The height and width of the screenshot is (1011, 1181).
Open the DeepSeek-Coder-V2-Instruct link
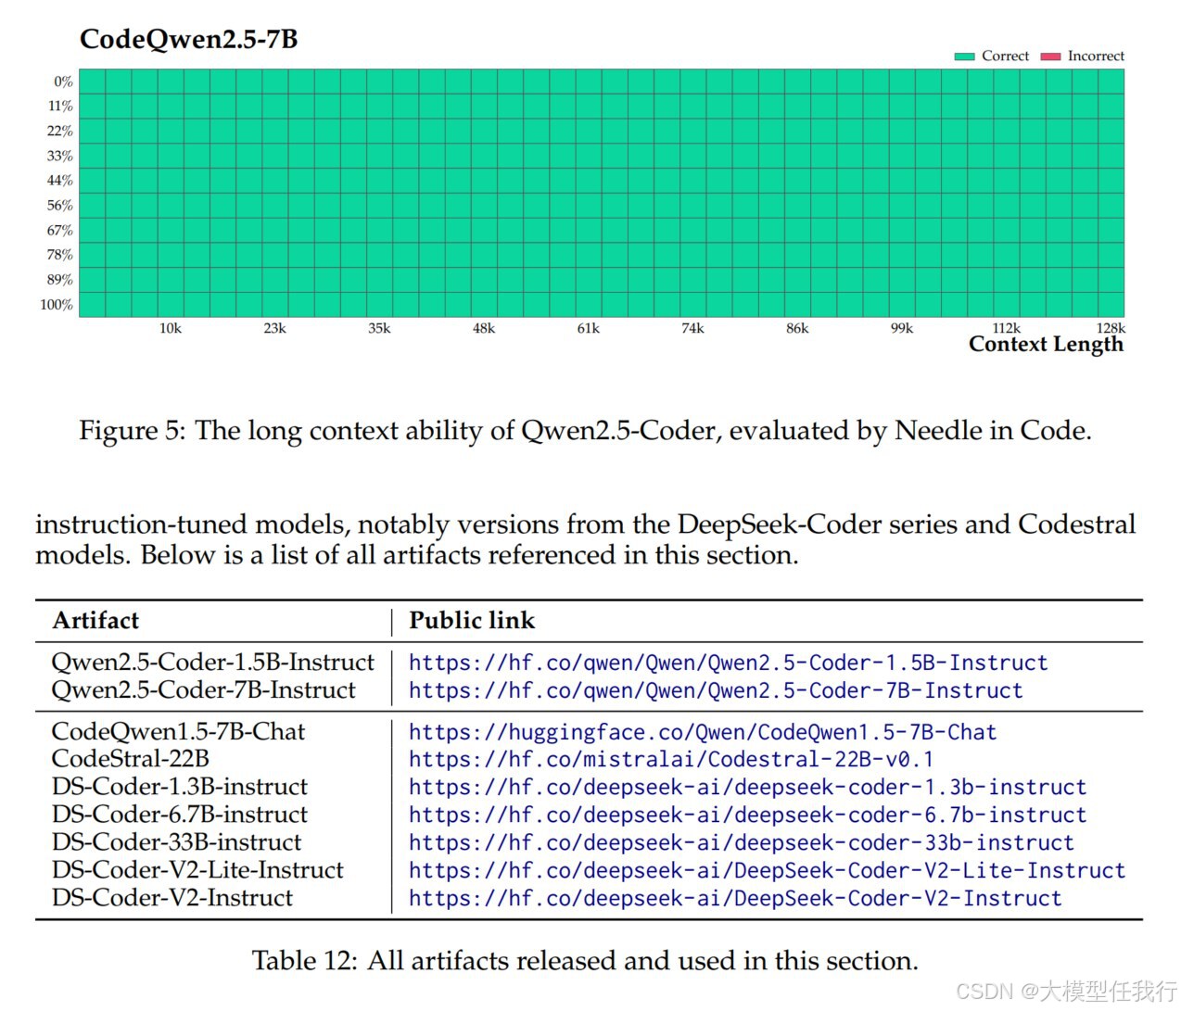coord(735,899)
